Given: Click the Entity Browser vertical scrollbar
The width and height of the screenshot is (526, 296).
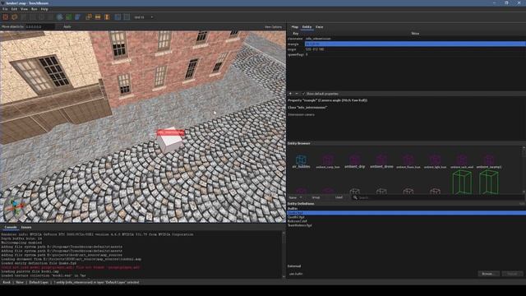Looking at the screenshot, I should [524, 170].
